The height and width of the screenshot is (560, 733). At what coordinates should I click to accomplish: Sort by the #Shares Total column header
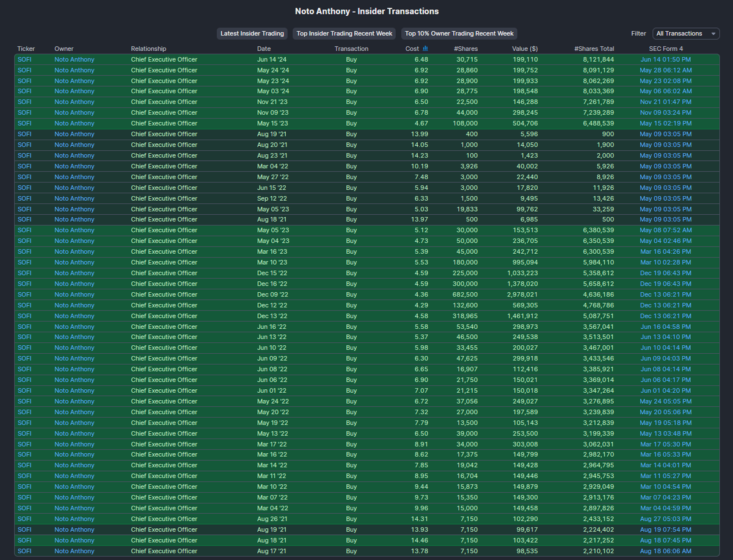pos(594,49)
